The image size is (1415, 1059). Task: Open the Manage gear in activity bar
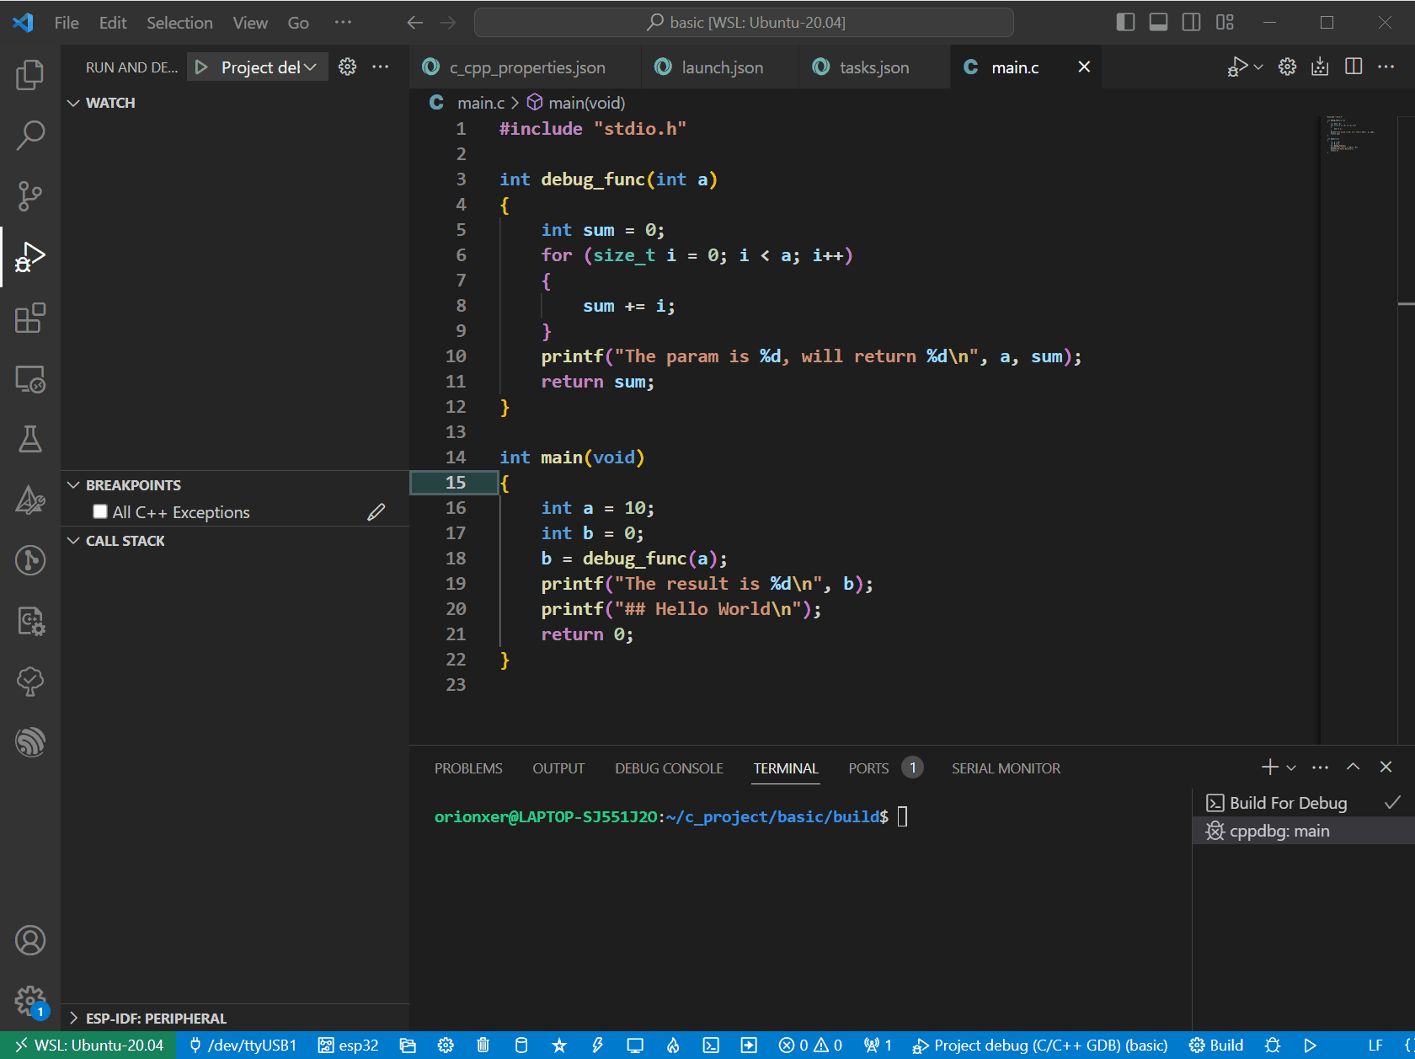pos(30,1001)
